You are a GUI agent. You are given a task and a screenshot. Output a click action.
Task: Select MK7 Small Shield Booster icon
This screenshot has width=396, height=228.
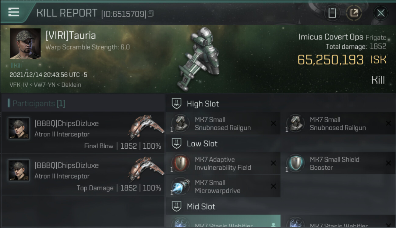pos(295,163)
